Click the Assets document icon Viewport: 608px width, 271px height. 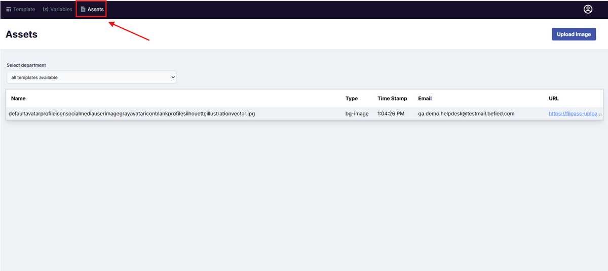click(x=83, y=9)
